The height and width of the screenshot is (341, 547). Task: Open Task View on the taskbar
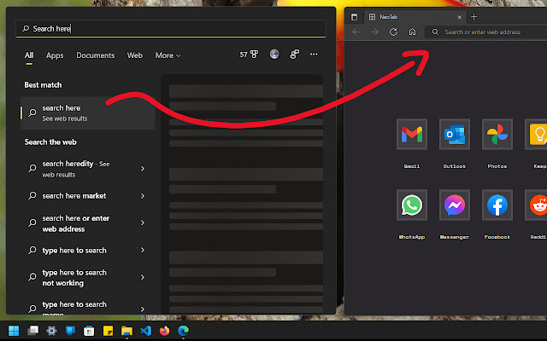[x=33, y=331]
